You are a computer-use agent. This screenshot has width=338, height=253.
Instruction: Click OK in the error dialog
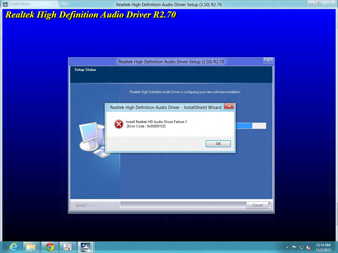click(218, 144)
